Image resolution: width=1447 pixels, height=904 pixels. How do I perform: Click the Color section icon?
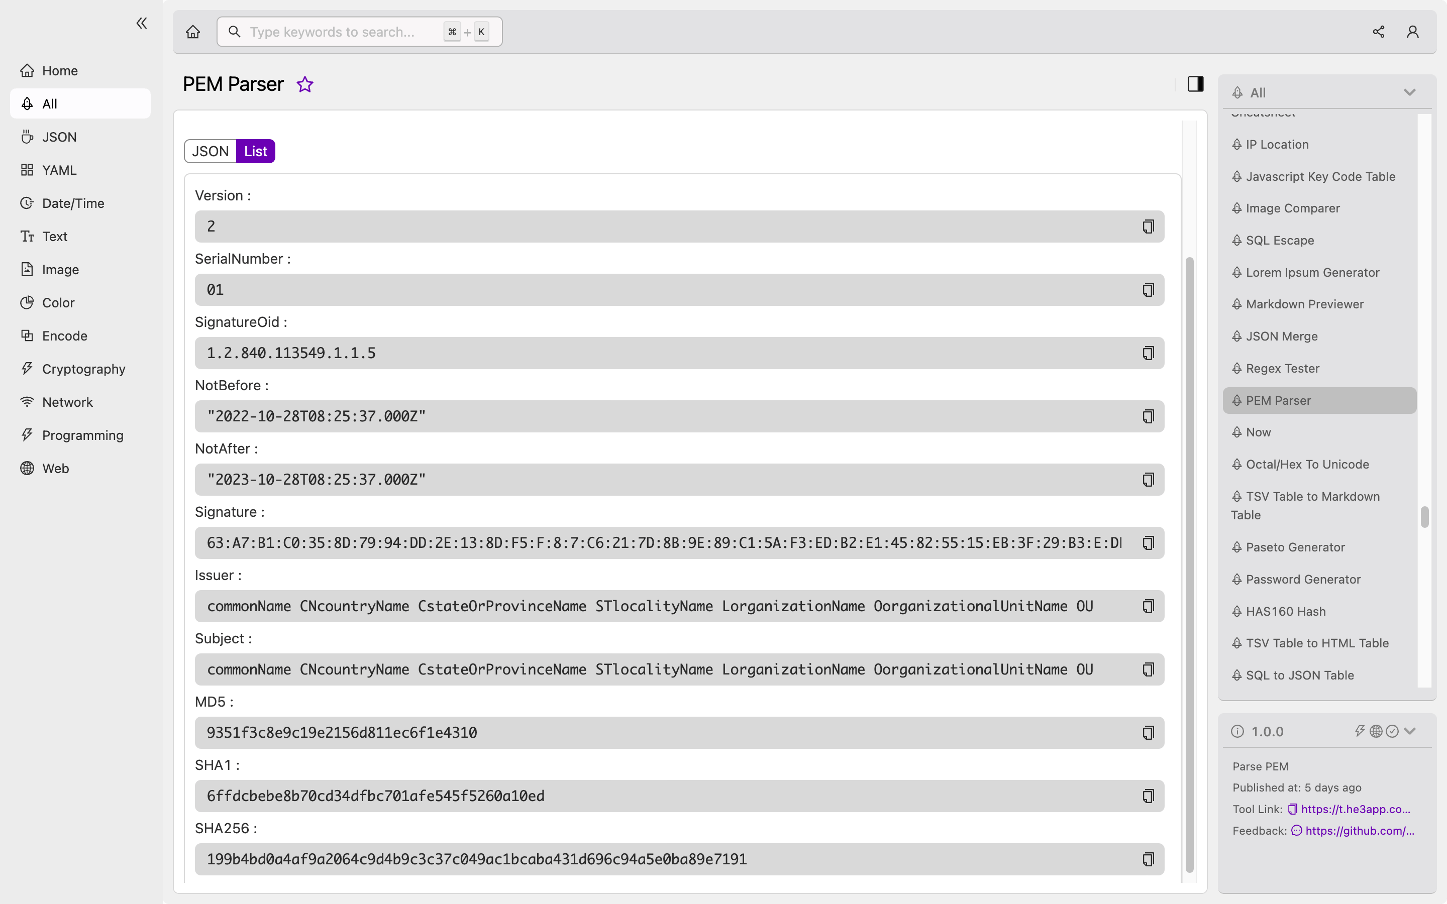click(x=26, y=302)
